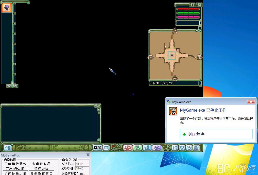This screenshot has height=175, width=258.
Task: Close the MyGame.exe error dialog
Action: pyautogui.click(x=251, y=102)
